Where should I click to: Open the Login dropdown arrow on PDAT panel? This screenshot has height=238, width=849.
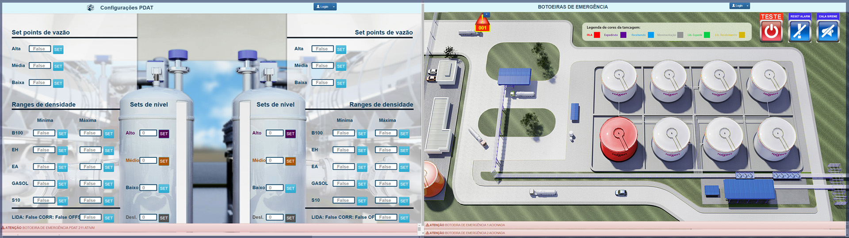point(334,7)
